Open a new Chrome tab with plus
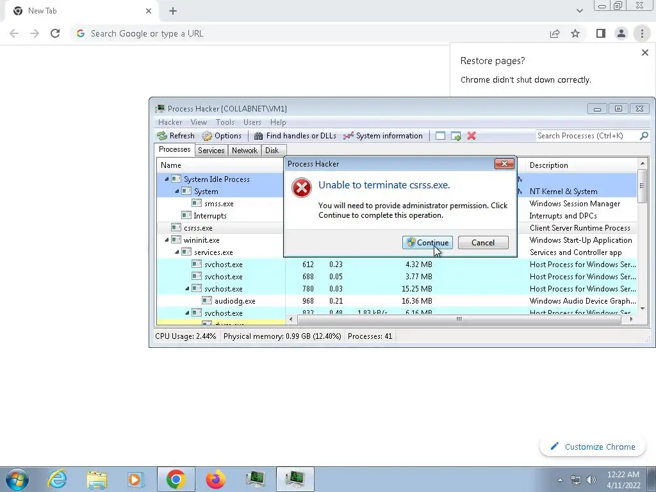The width and height of the screenshot is (656, 492). (x=173, y=12)
